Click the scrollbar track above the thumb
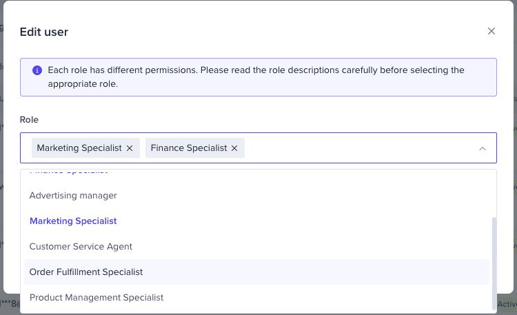The height and width of the screenshot is (315, 517). point(493,193)
